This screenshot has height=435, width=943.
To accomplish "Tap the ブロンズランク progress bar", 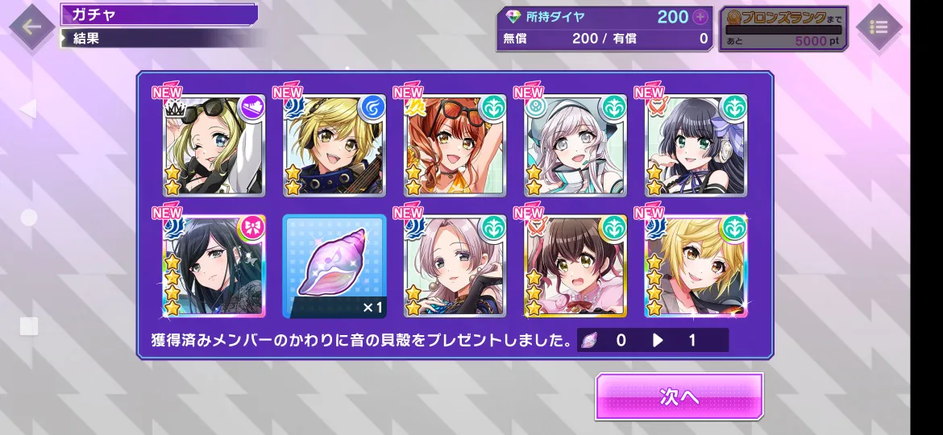I will pos(783,30).
